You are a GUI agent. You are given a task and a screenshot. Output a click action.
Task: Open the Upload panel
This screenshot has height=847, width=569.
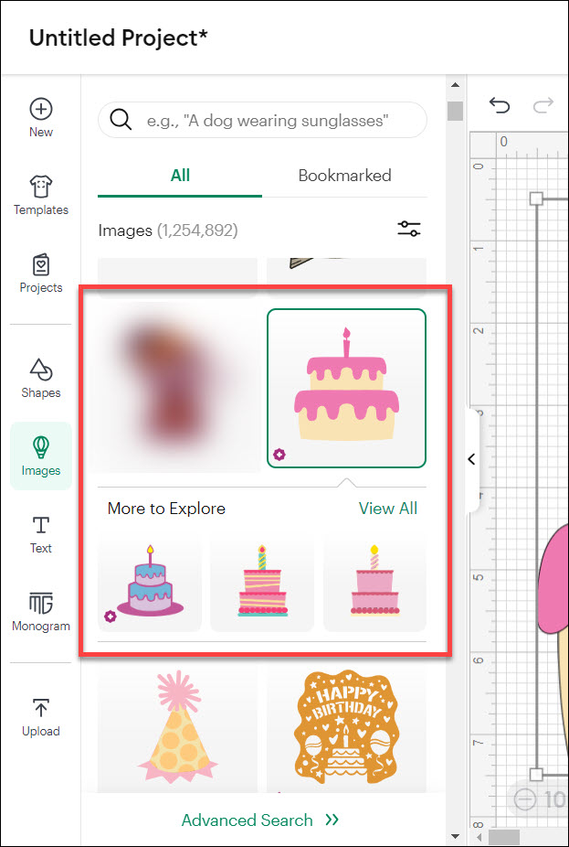[x=41, y=717]
